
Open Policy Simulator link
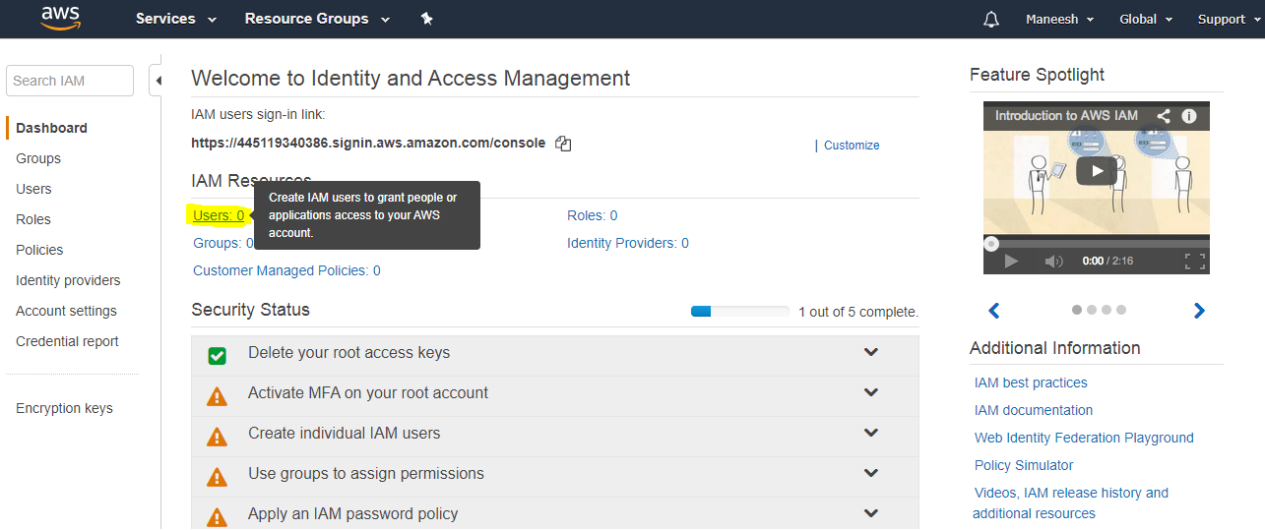click(x=1024, y=465)
